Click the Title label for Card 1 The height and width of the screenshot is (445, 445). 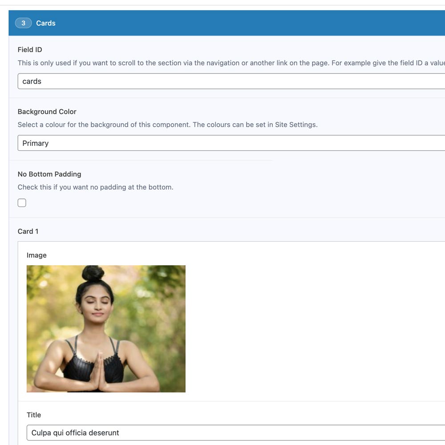point(33,415)
